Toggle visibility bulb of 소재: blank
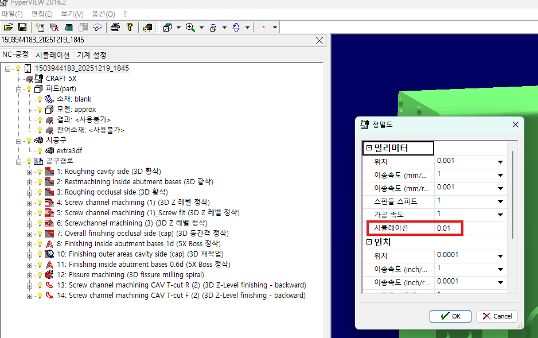Viewport: 538px width, 338px height. point(40,99)
